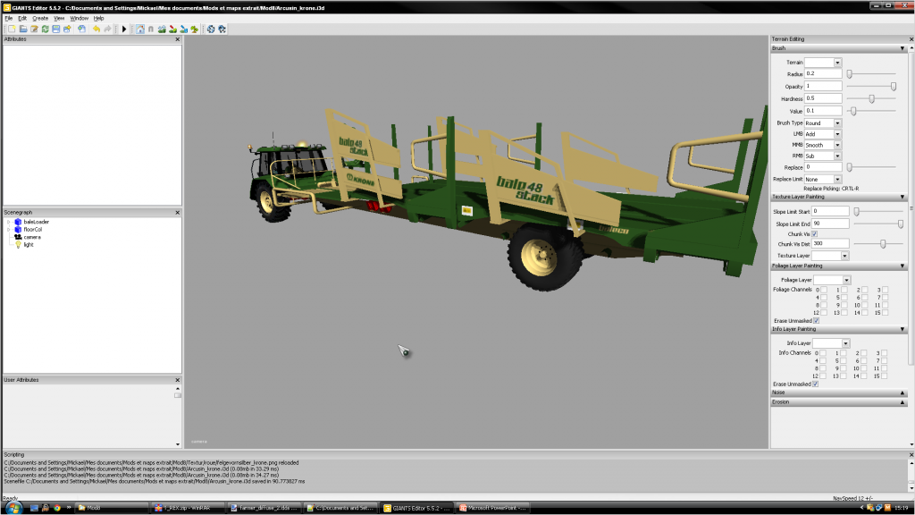Click the grey Redo arrow icon
The width and height of the screenshot is (915, 515).
107,30
